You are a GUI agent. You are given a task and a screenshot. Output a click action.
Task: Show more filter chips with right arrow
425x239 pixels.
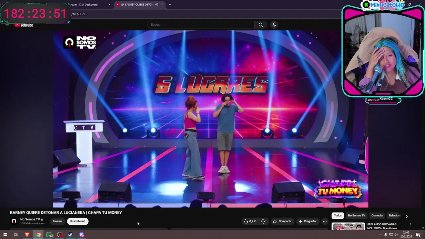[407, 216]
